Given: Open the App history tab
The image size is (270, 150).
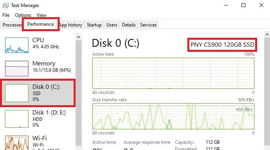Looking at the screenshot, I should pyautogui.click(x=71, y=25).
